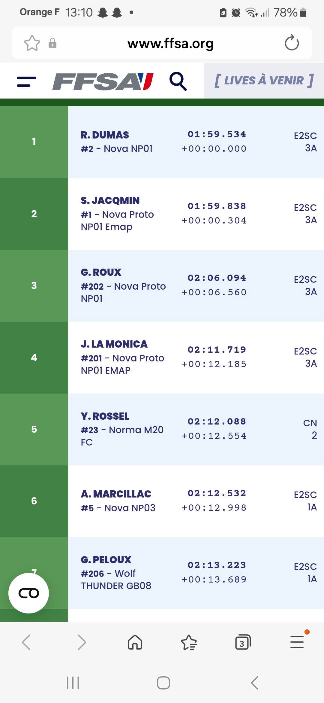Tap the FFSA logo
This screenshot has width=324, height=703.
tap(103, 82)
